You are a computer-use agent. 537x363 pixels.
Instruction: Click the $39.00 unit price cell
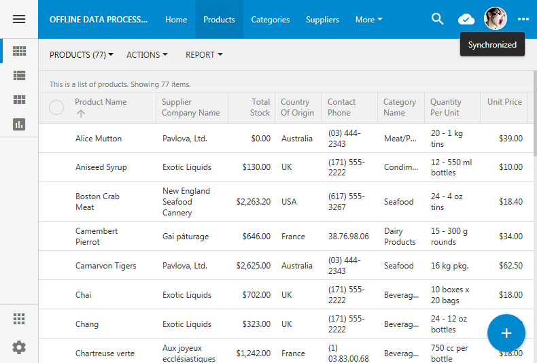pos(510,139)
